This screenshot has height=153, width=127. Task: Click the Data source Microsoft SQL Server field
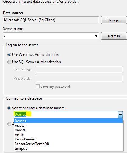[51, 20]
